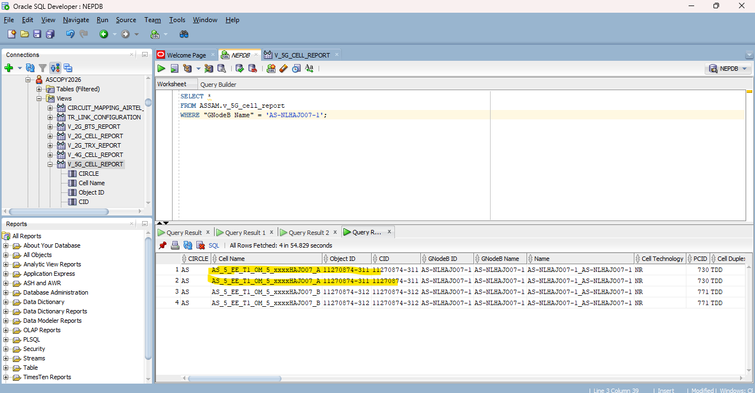Viewport: 755px width, 393px height.
Task: Expand the Tables (Filtered) node
Action: click(39, 89)
